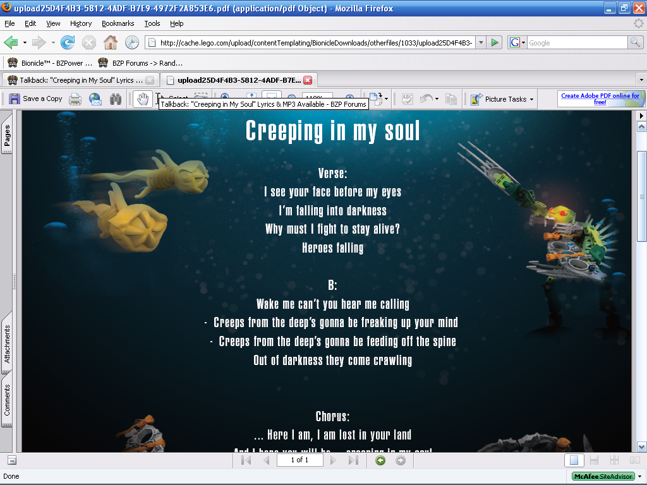Open the History menu
The width and height of the screenshot is (647, 485).
81,23
